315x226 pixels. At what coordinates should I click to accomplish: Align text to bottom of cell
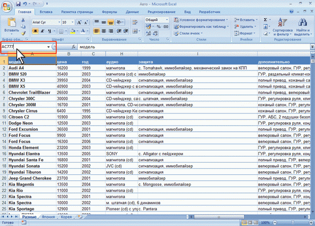[x=110, y=22]
